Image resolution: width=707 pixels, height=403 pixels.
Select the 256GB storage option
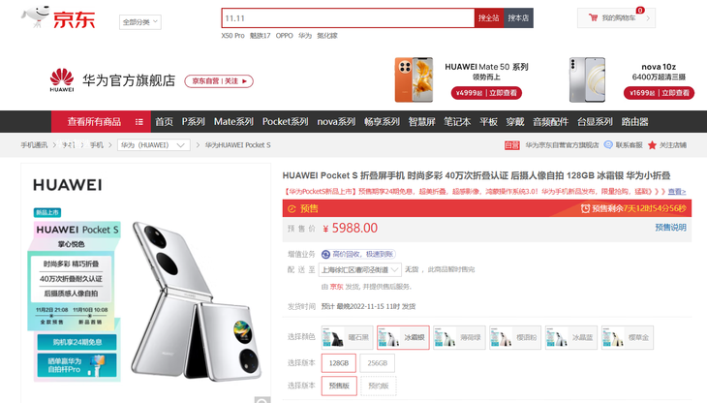pos(378,363)
